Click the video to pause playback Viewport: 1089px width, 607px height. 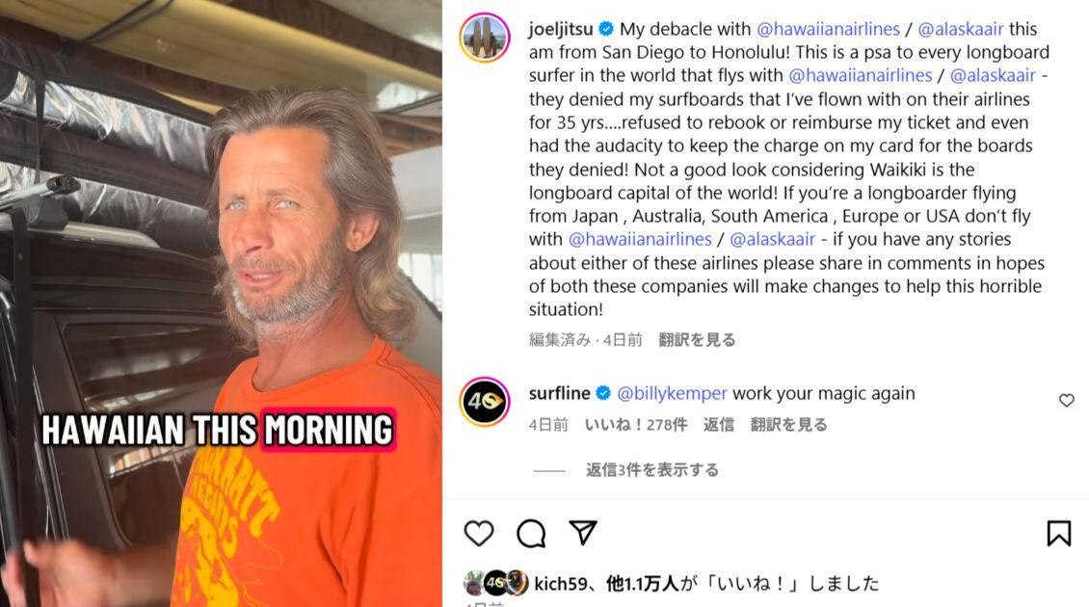coord(221,303)
